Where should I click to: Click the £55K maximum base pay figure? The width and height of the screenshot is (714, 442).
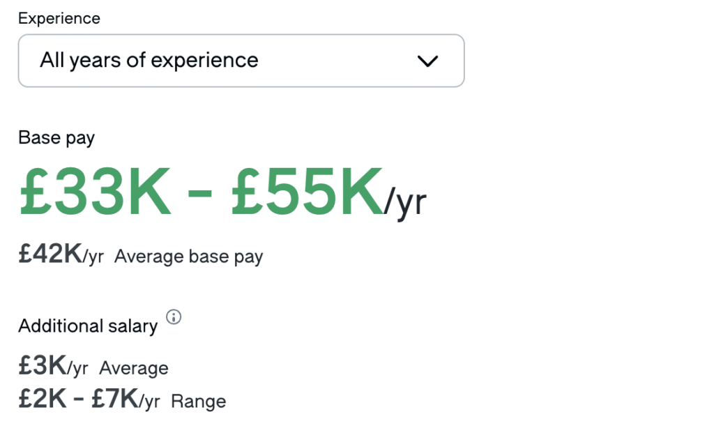click(307, 191)
